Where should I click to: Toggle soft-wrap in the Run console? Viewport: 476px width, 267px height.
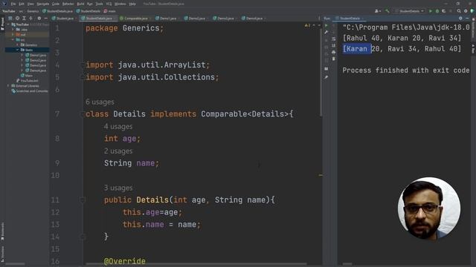click(334, 39)
